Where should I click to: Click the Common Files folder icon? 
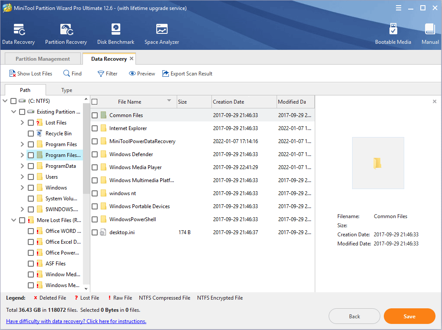click(x=103, y=115)
